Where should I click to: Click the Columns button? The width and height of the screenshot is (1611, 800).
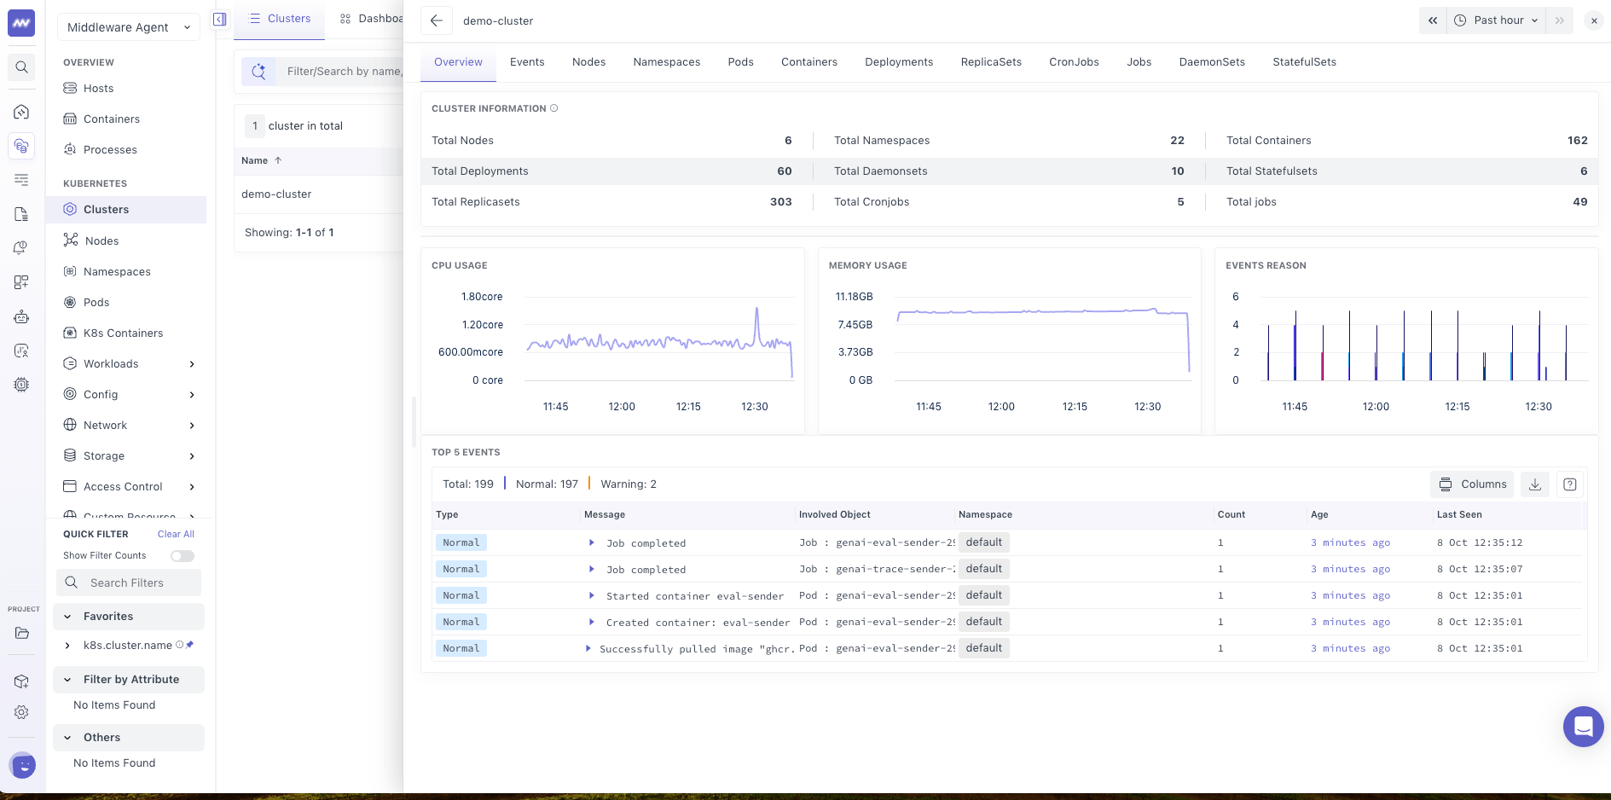coord(1473,484)
